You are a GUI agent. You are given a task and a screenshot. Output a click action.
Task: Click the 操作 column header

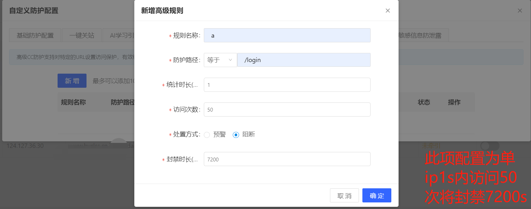(x=454, y=102)
